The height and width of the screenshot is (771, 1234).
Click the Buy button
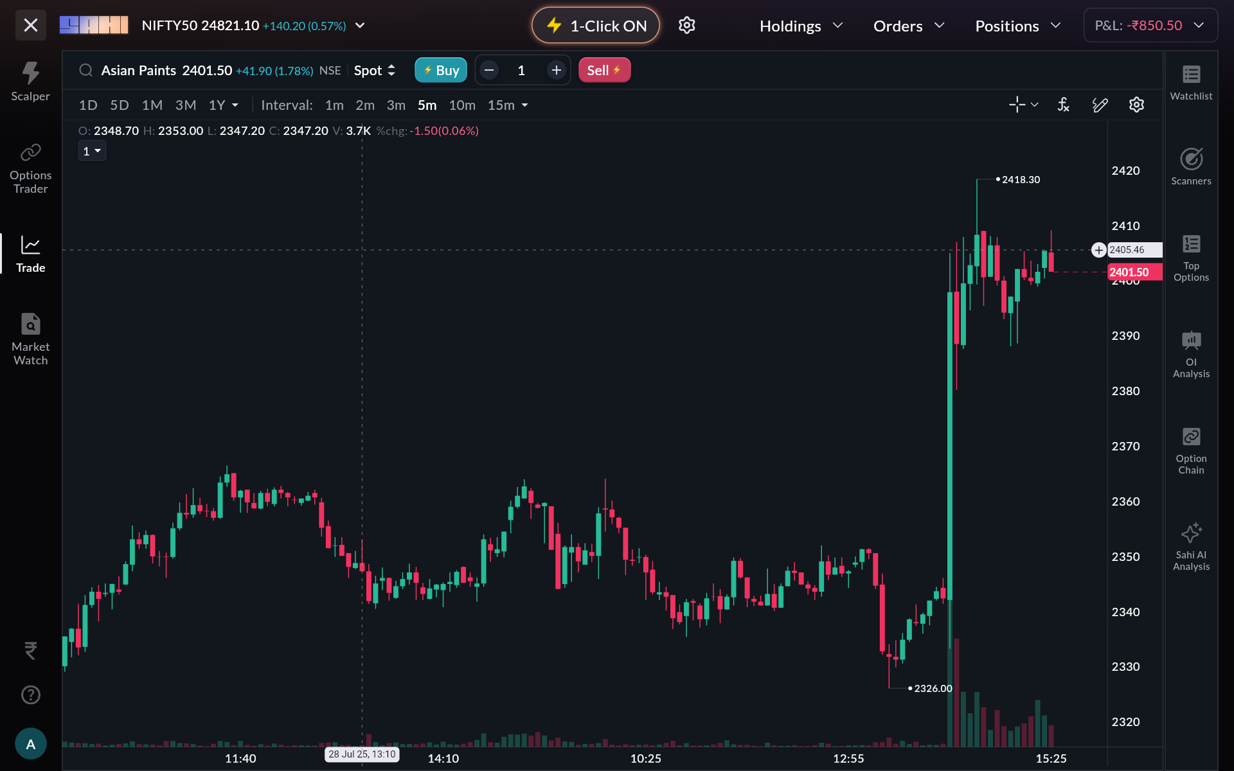(441, 71)
